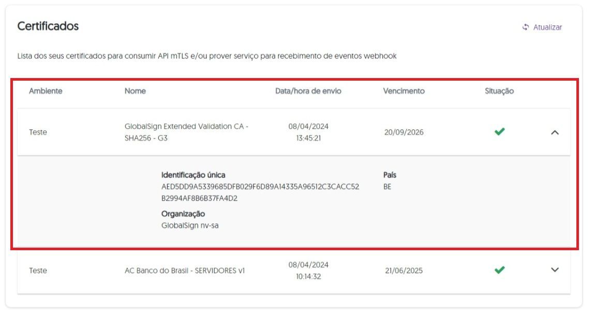Click the País value BE
The width and height of the screenshot is (596, 335).
(x=388, y=187)
